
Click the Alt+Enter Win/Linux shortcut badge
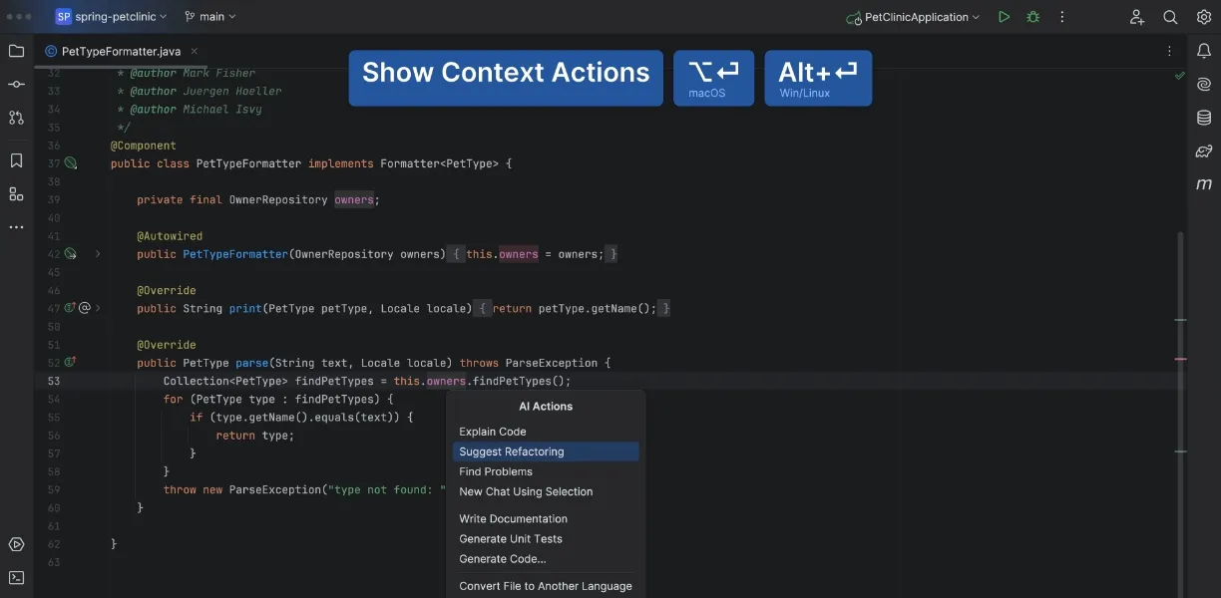(818, 78)
